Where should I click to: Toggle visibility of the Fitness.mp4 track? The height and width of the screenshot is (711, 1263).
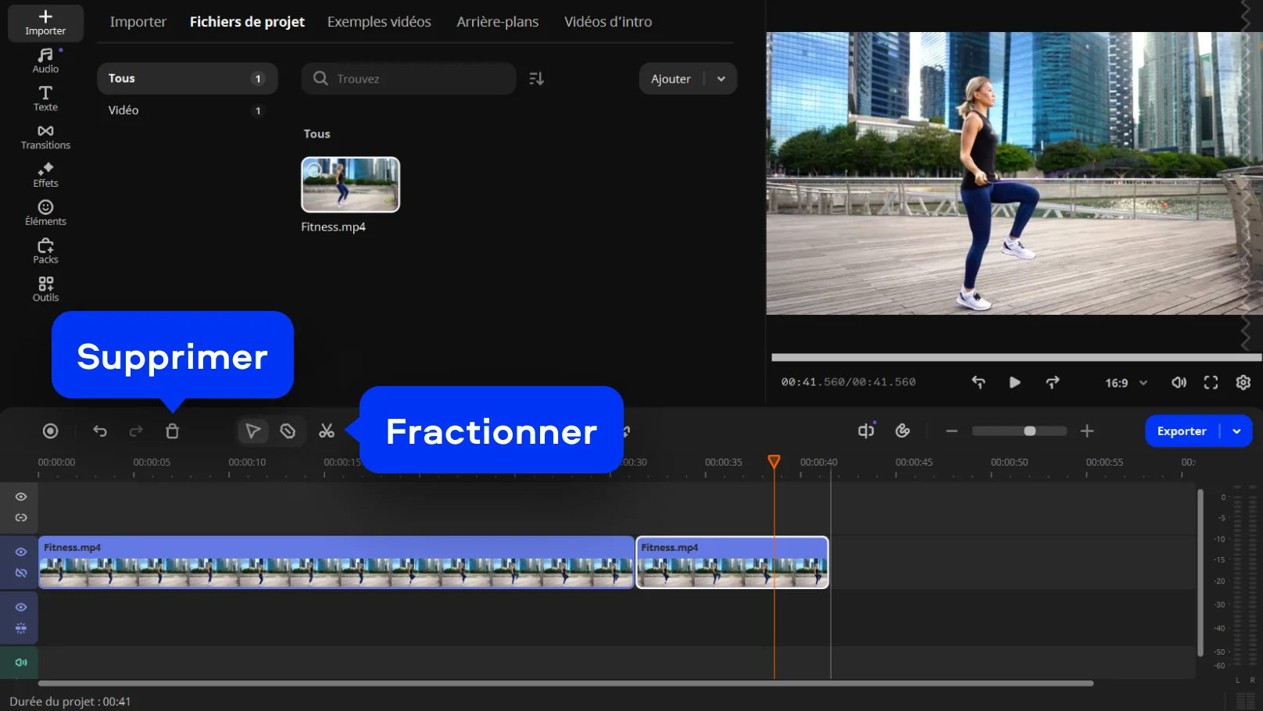pyautogui.click(x=21, y=552)
